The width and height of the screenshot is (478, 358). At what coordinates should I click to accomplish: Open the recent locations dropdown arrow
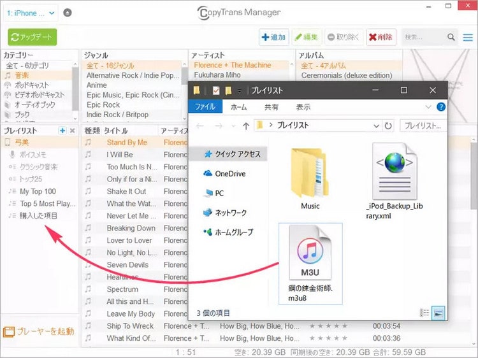233,126
